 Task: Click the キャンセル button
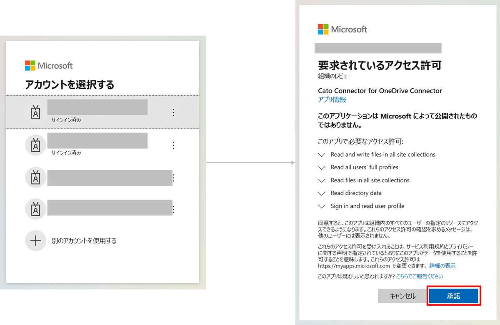(x=402, y=296)
